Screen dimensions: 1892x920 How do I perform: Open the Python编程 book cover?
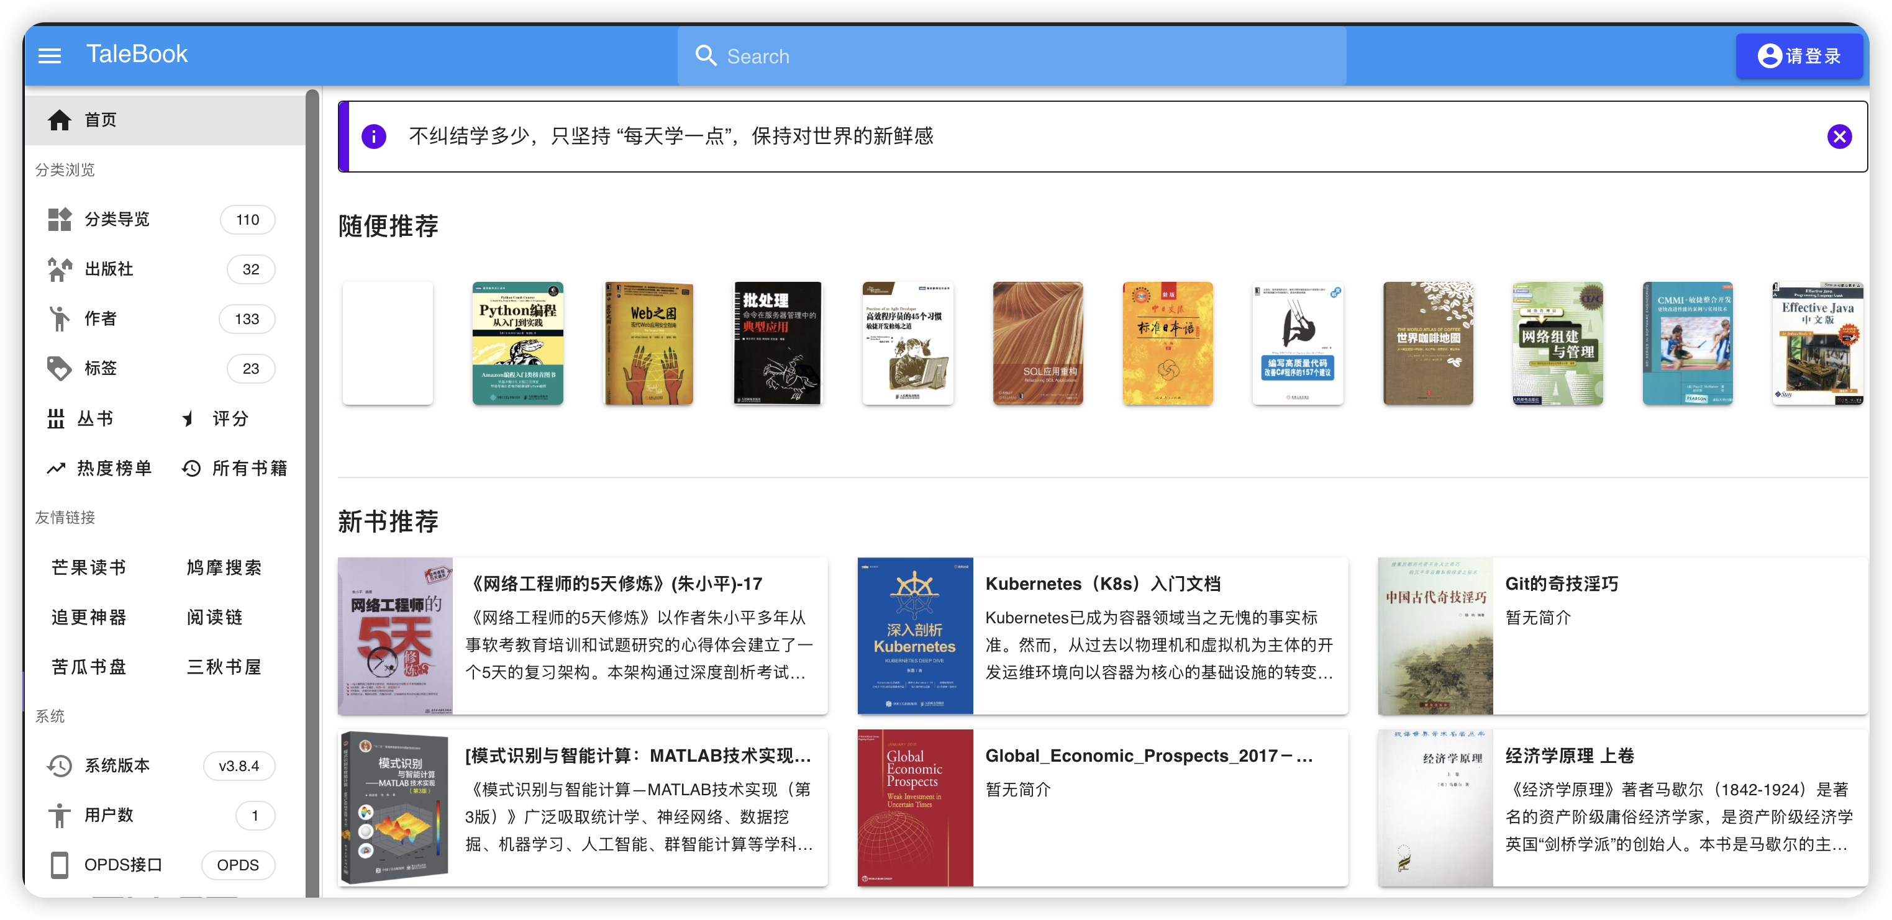[x=517, y=343]
